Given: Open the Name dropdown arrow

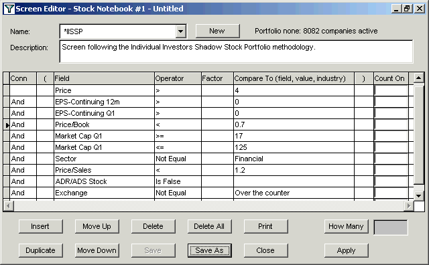Looking at the screenshot, I should pyautogui.click(x=180, y=31).
